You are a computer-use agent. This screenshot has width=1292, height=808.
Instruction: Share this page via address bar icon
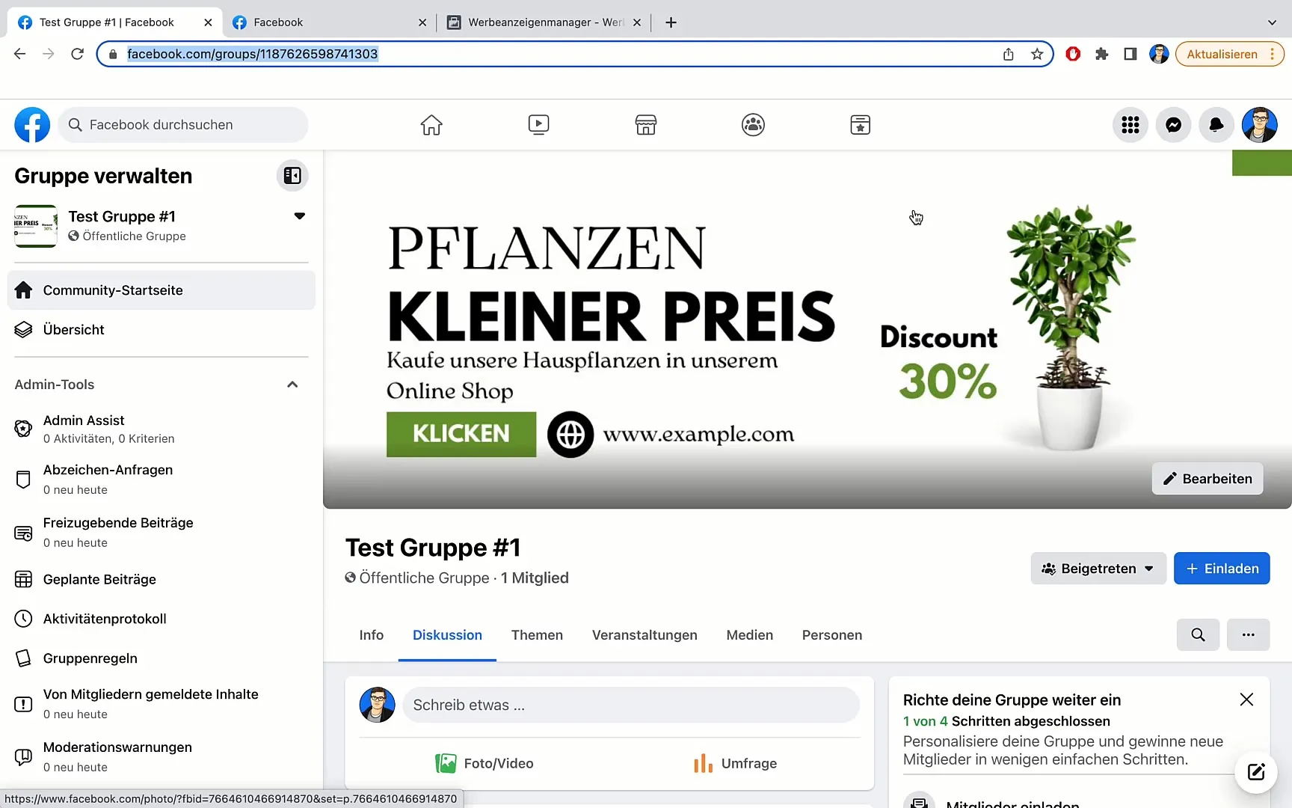(1008, 54)
